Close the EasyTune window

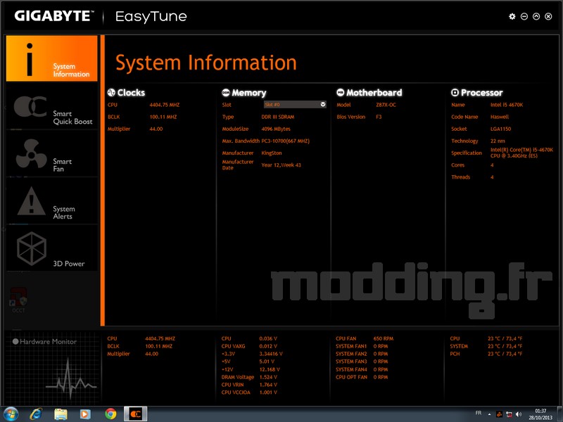(x=548, y=16)
